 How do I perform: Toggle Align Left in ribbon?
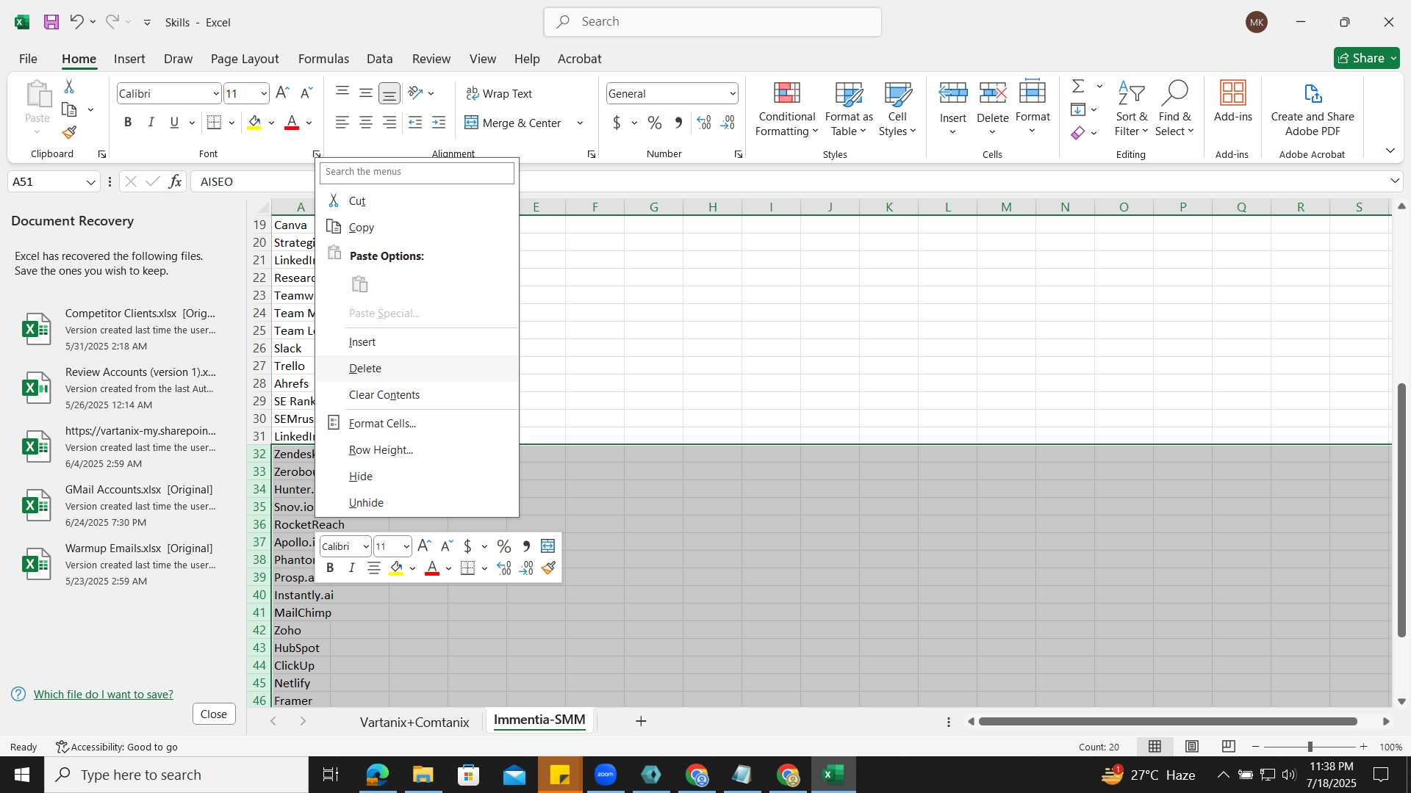point(342,123)
